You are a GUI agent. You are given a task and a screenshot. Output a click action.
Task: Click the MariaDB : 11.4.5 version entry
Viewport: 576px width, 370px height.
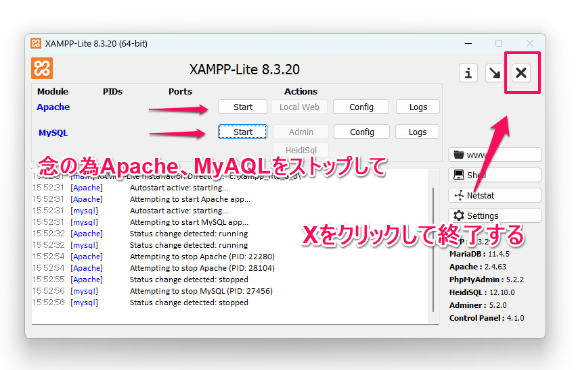(479, 254)
